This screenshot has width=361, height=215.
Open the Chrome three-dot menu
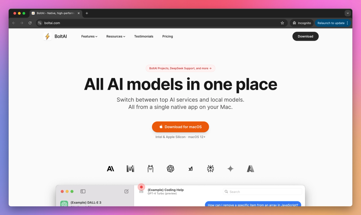click(x=347, y=23)
